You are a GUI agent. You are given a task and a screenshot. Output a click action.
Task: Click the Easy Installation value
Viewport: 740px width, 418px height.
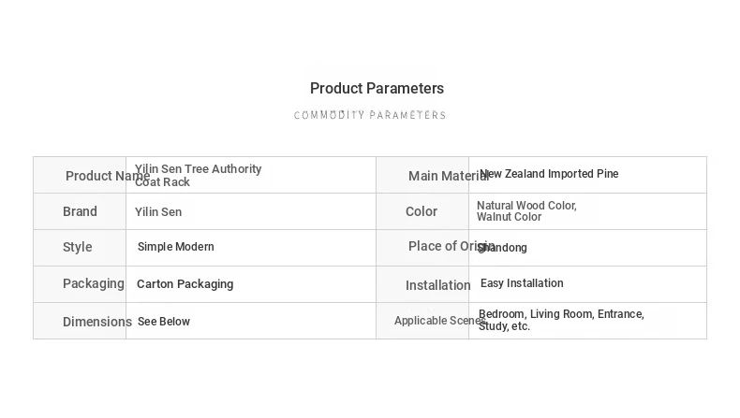(522, 283)
